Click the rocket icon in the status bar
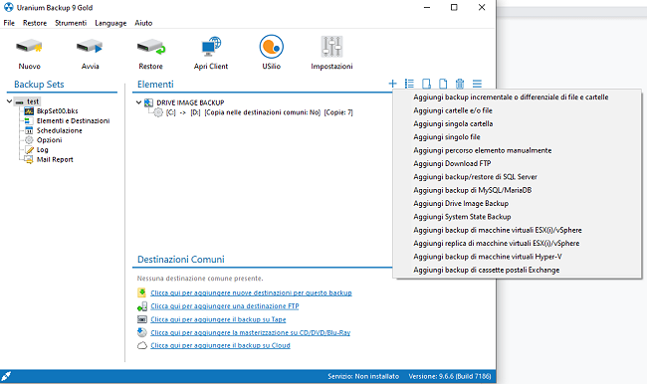 point(6,376)
